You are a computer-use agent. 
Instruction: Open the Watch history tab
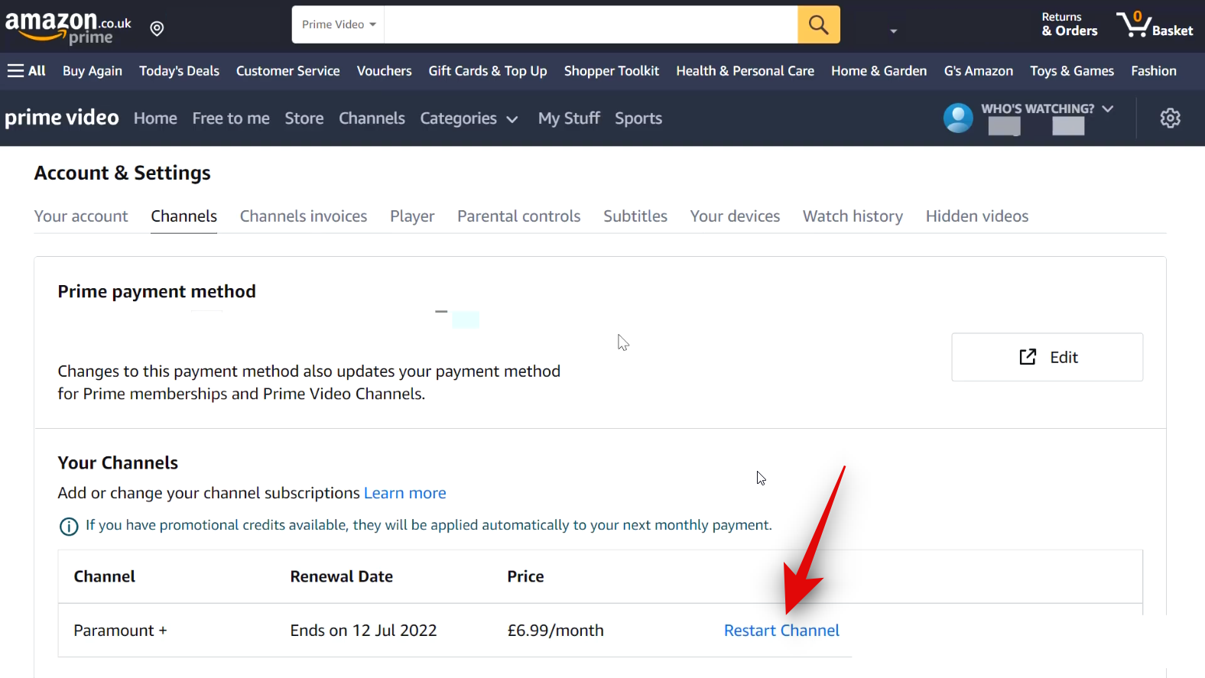point(852,216)
